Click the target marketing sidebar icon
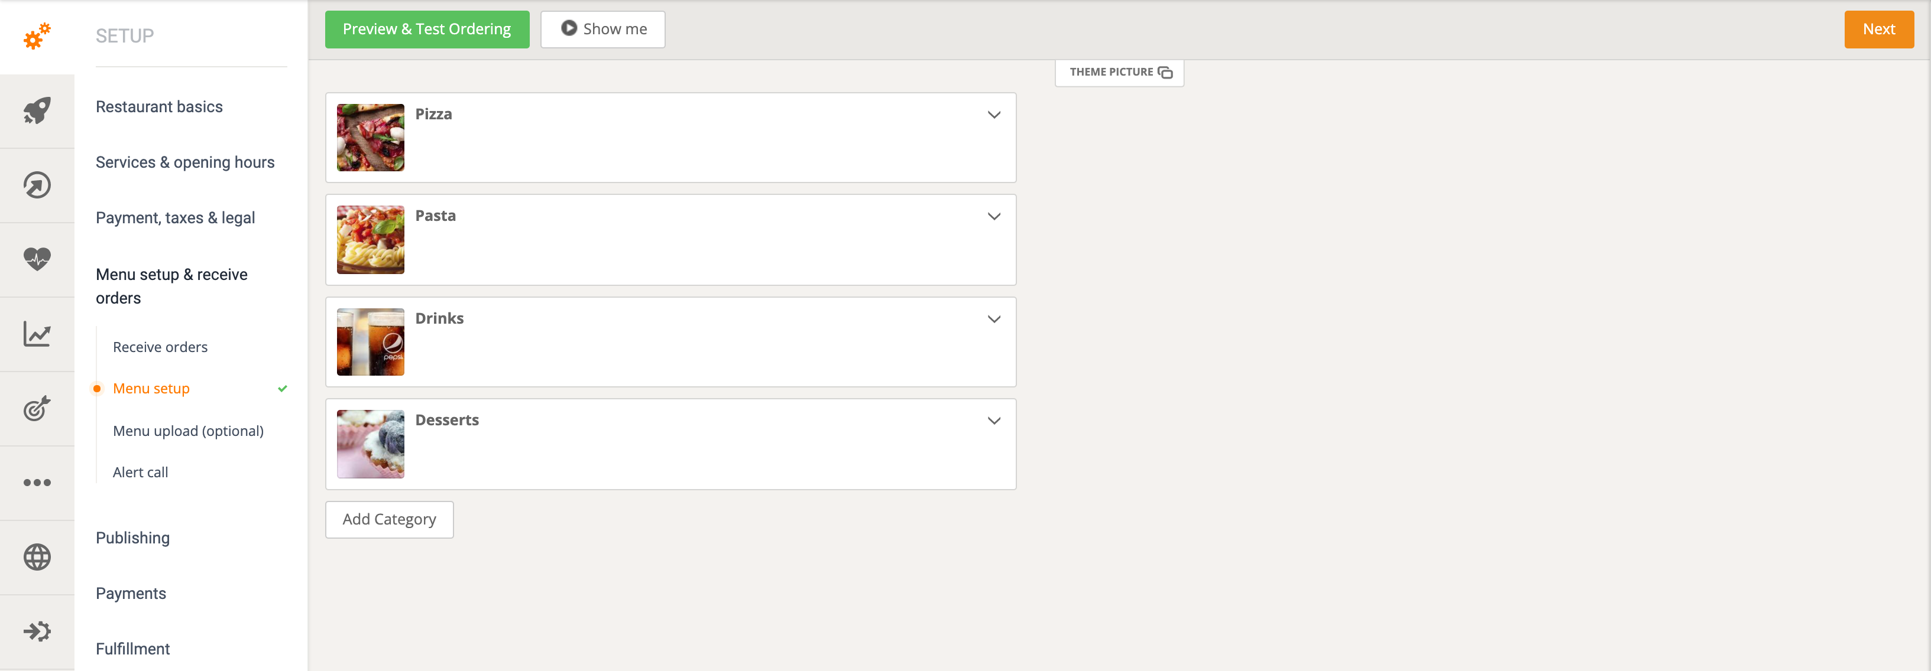Image resolution: width=1931 pixels, height=671 pixels. 37,408
